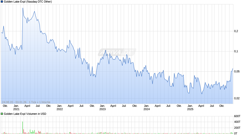Click the tallest green volume bar in early 2021
This screenshot has width=244, height=136.
coord(23,127)
